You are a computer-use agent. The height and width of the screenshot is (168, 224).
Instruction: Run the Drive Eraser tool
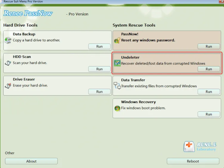tap(99, 92)
